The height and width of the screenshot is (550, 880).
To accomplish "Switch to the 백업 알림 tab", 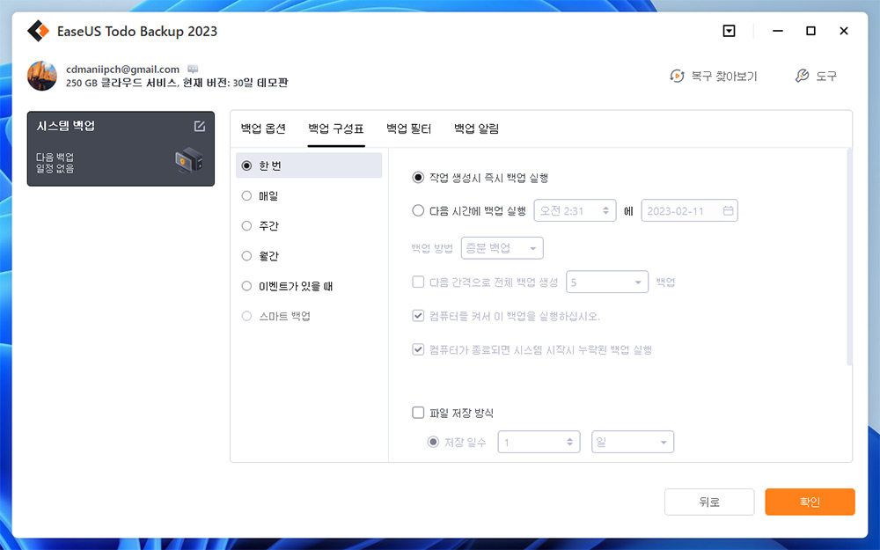I will pos(476,128).
